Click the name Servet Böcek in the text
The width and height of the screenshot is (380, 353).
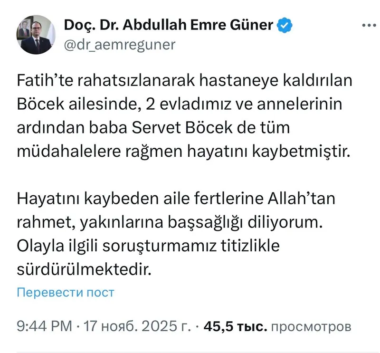coord(182,127)
